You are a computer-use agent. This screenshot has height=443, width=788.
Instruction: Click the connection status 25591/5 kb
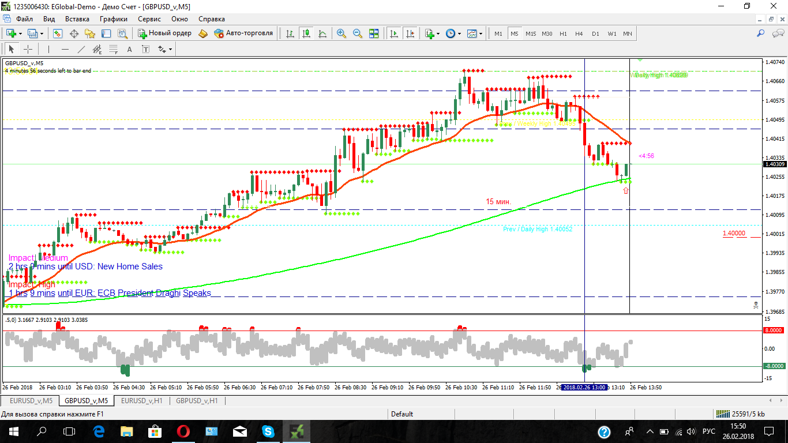click(x=741, y=414)
